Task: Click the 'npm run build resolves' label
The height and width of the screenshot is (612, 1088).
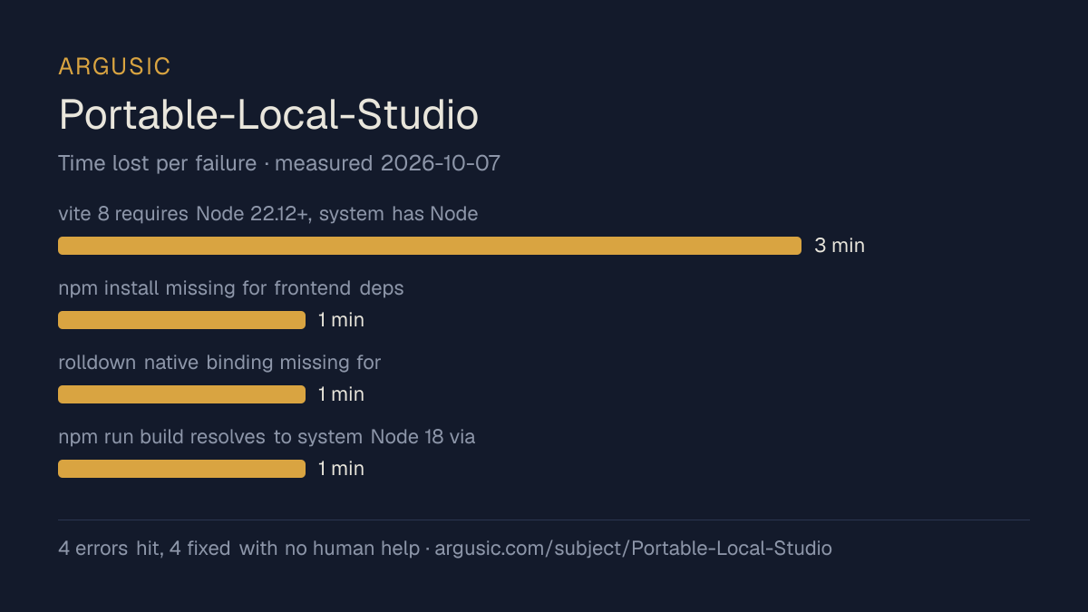Action: pos(267,437)
